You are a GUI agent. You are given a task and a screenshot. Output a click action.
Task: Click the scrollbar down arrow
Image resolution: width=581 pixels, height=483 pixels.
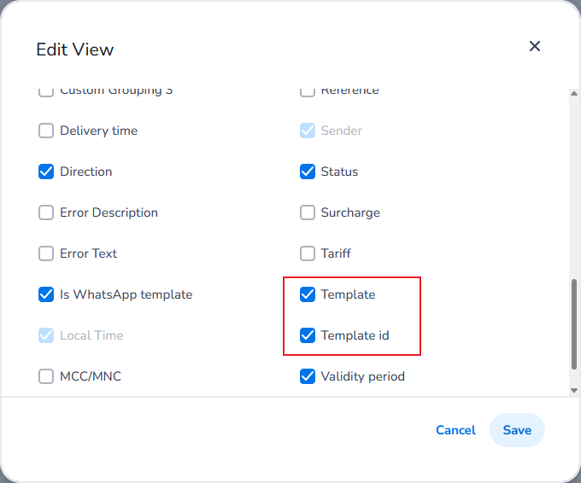point(574,390)
